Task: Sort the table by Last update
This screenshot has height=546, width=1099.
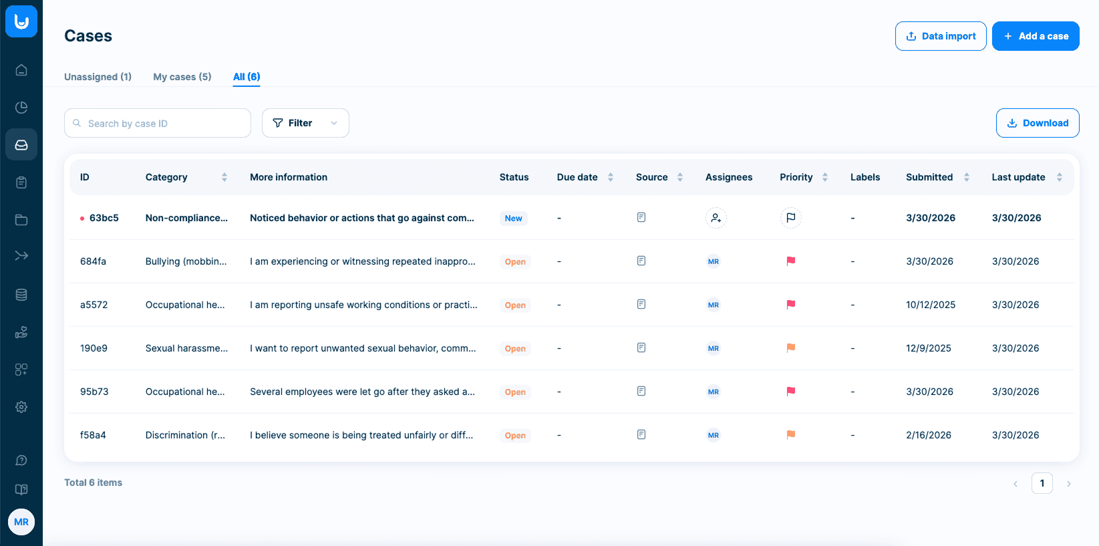Action: pyautogui.click(x=1059, y=177)
